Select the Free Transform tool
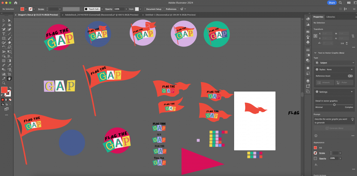The height and width of the screenshot is (176, 357). pyautogui.click(x=9, y=52)
